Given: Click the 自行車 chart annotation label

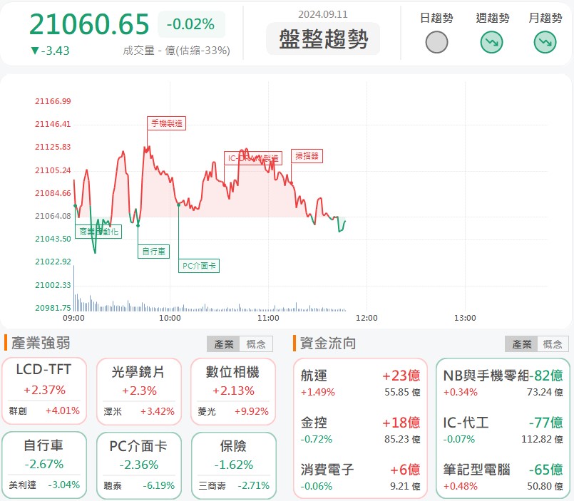Looking at the screenshot, I should coord(153,252).
